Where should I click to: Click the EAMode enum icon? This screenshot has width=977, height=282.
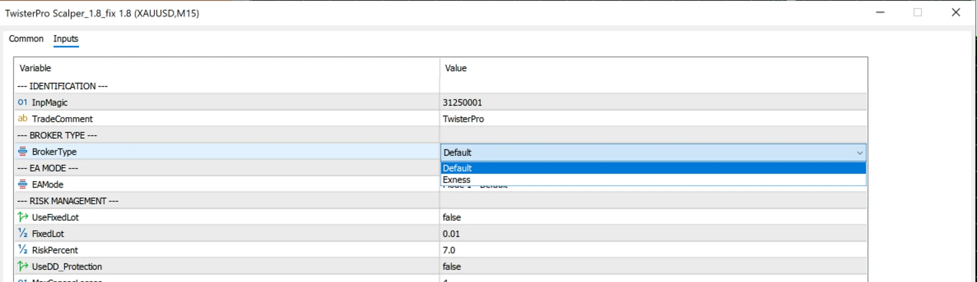click(22, 184)
